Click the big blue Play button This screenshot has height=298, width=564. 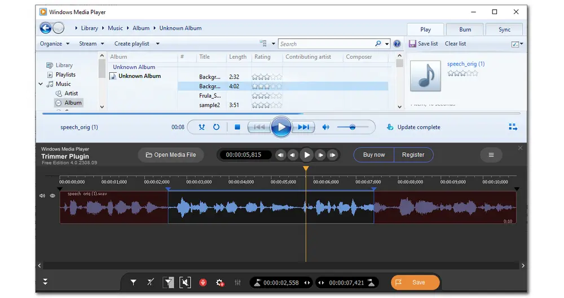pos(281,126)
